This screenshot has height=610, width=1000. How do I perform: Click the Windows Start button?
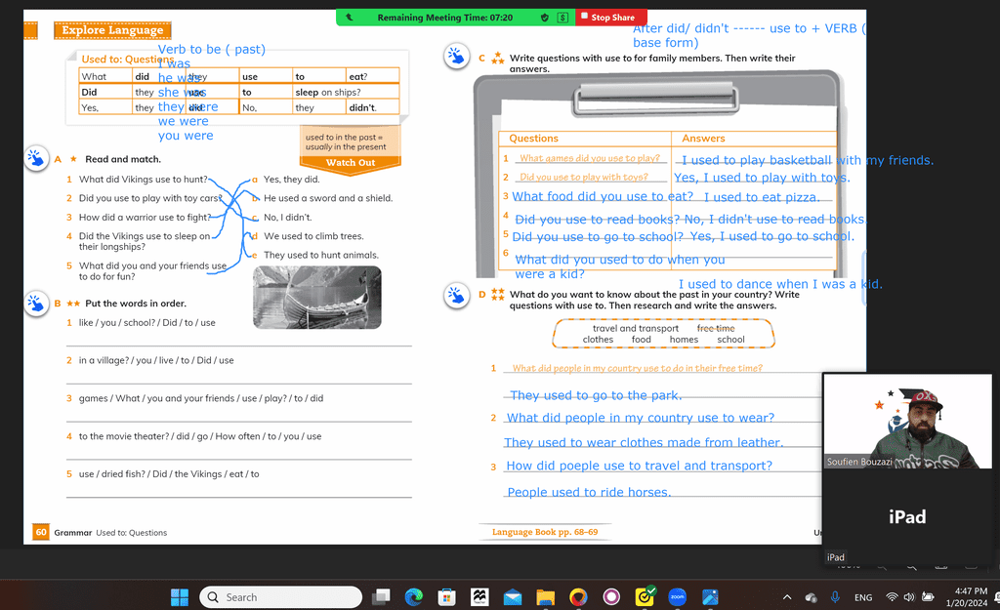point(180,597)
